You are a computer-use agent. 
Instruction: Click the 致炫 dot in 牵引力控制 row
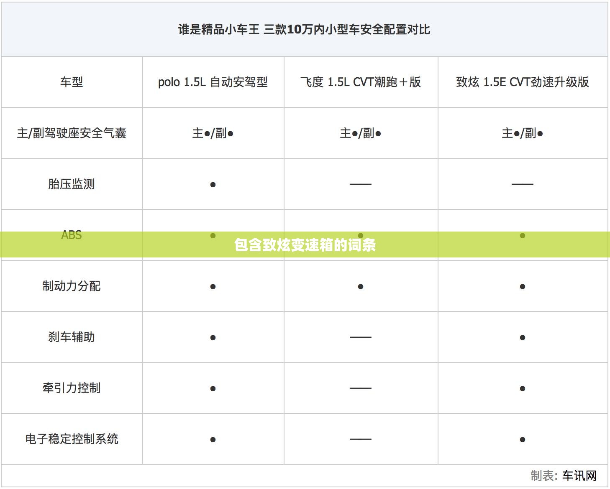point(523,388)
